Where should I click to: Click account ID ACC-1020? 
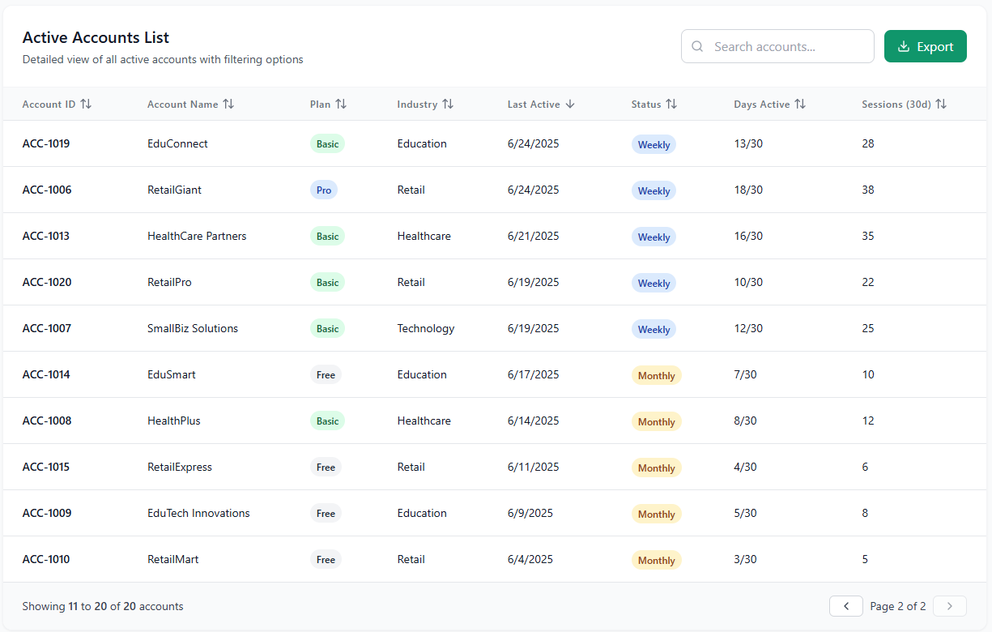47,282
